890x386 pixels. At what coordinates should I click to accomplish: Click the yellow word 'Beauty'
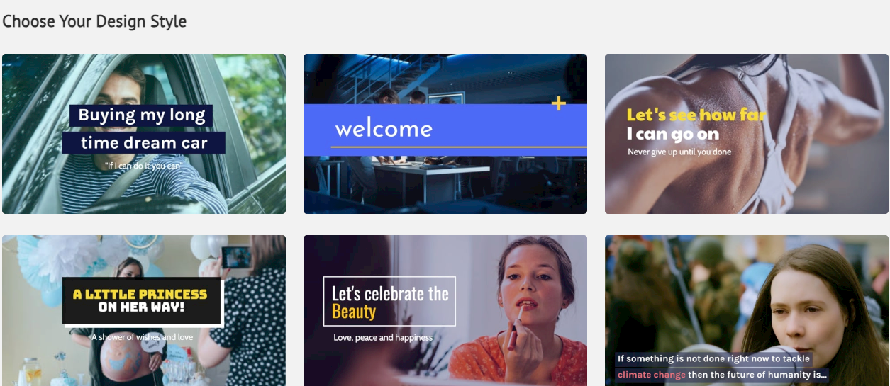click(354, 312)
